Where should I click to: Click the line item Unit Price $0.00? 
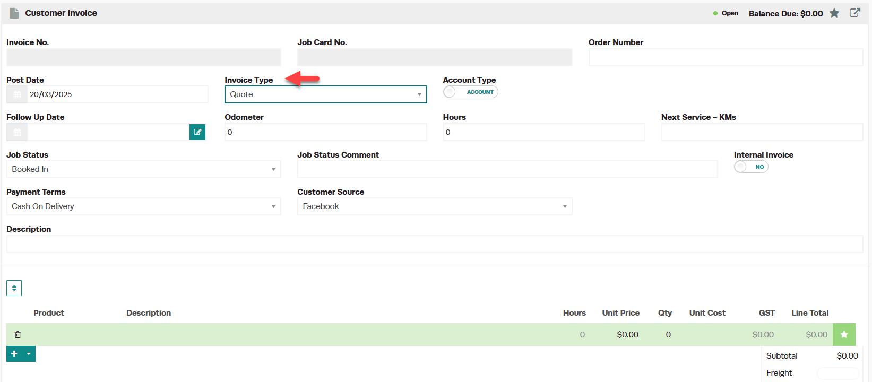click(627, 335)
